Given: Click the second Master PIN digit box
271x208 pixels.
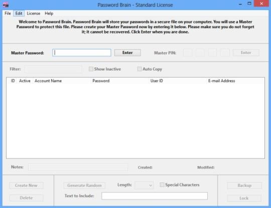Looking at the screenshot, I should pos(200,52).
